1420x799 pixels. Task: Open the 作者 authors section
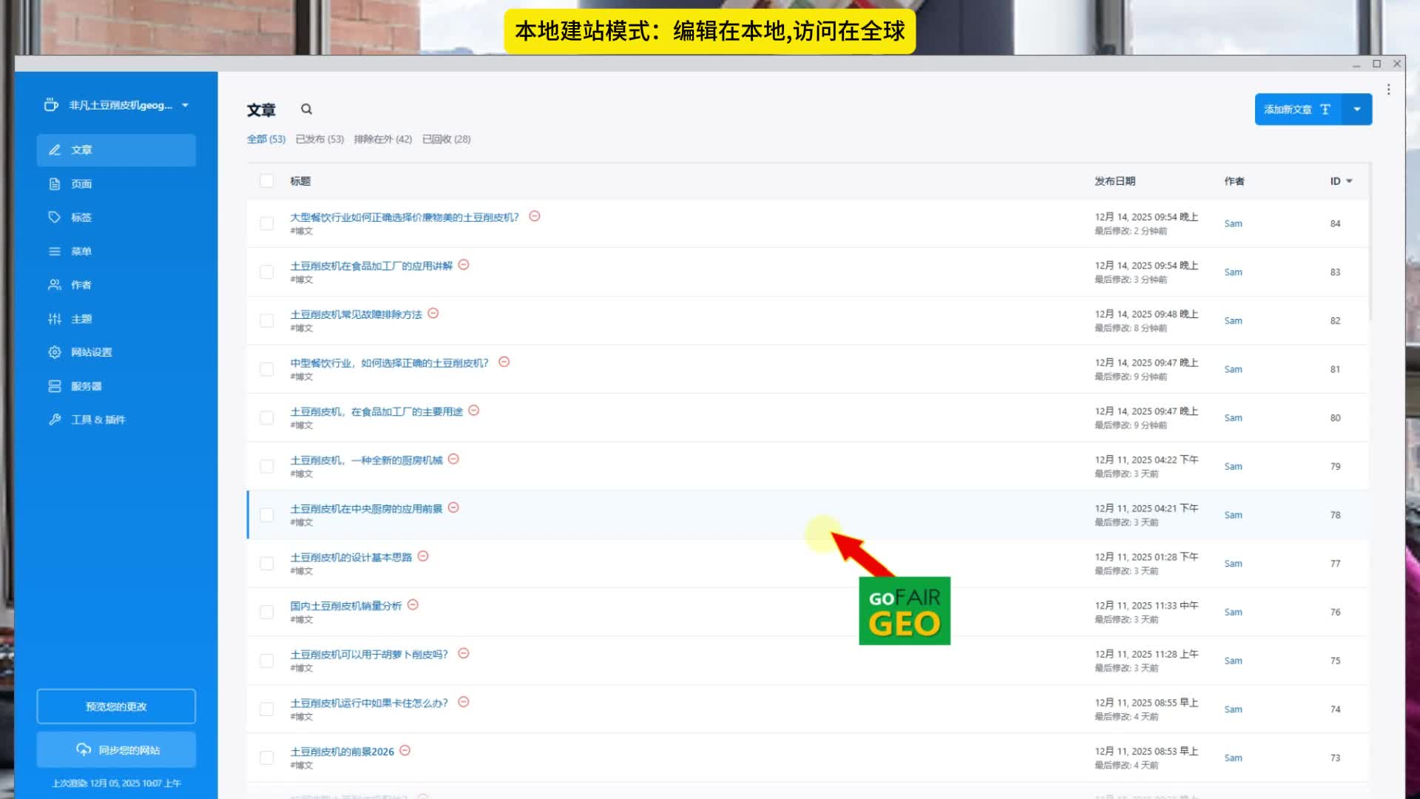(x=81, y=285)
